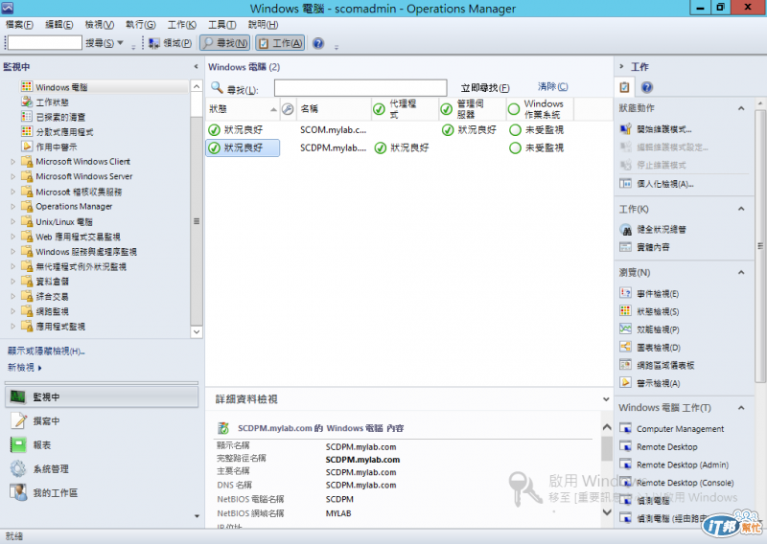Click 立即尋找(F) button
The height and width of the screenshot is (544, 767).
485,88
